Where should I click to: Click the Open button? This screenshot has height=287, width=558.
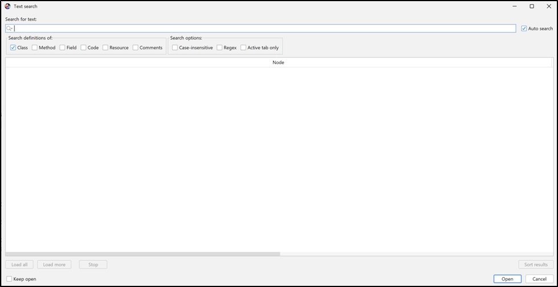[x=507, y=279]
